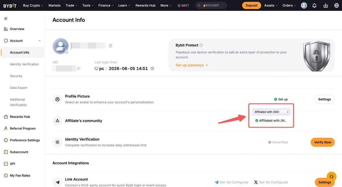Viewport: 342px width, 187px height.
Task: Click the Subaccount sidebar icon
Action: (x=6, y=152)
